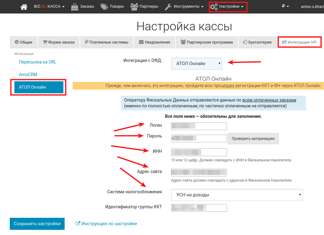Open Товары via tags icon

coord(104,6)
